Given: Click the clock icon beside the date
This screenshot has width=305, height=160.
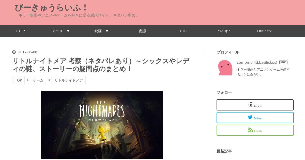Looking at the screenshot, I should coord(14,52).
